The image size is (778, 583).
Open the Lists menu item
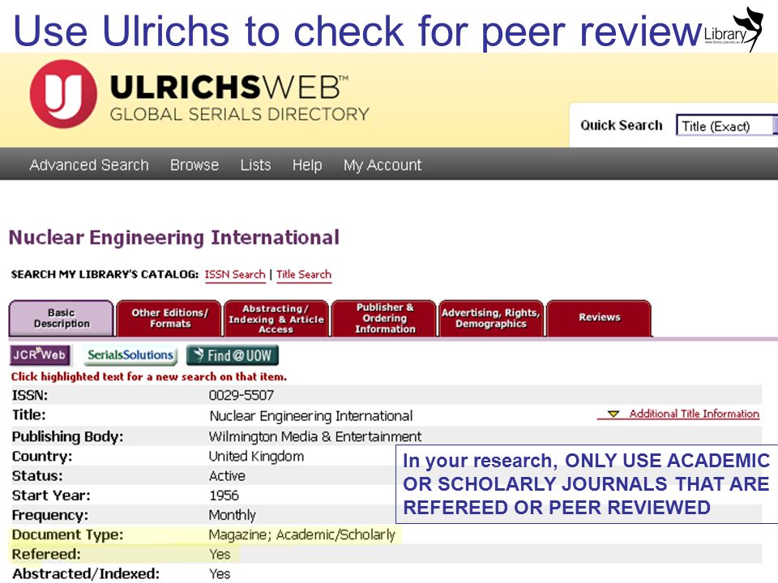click(x=255, y=164)
